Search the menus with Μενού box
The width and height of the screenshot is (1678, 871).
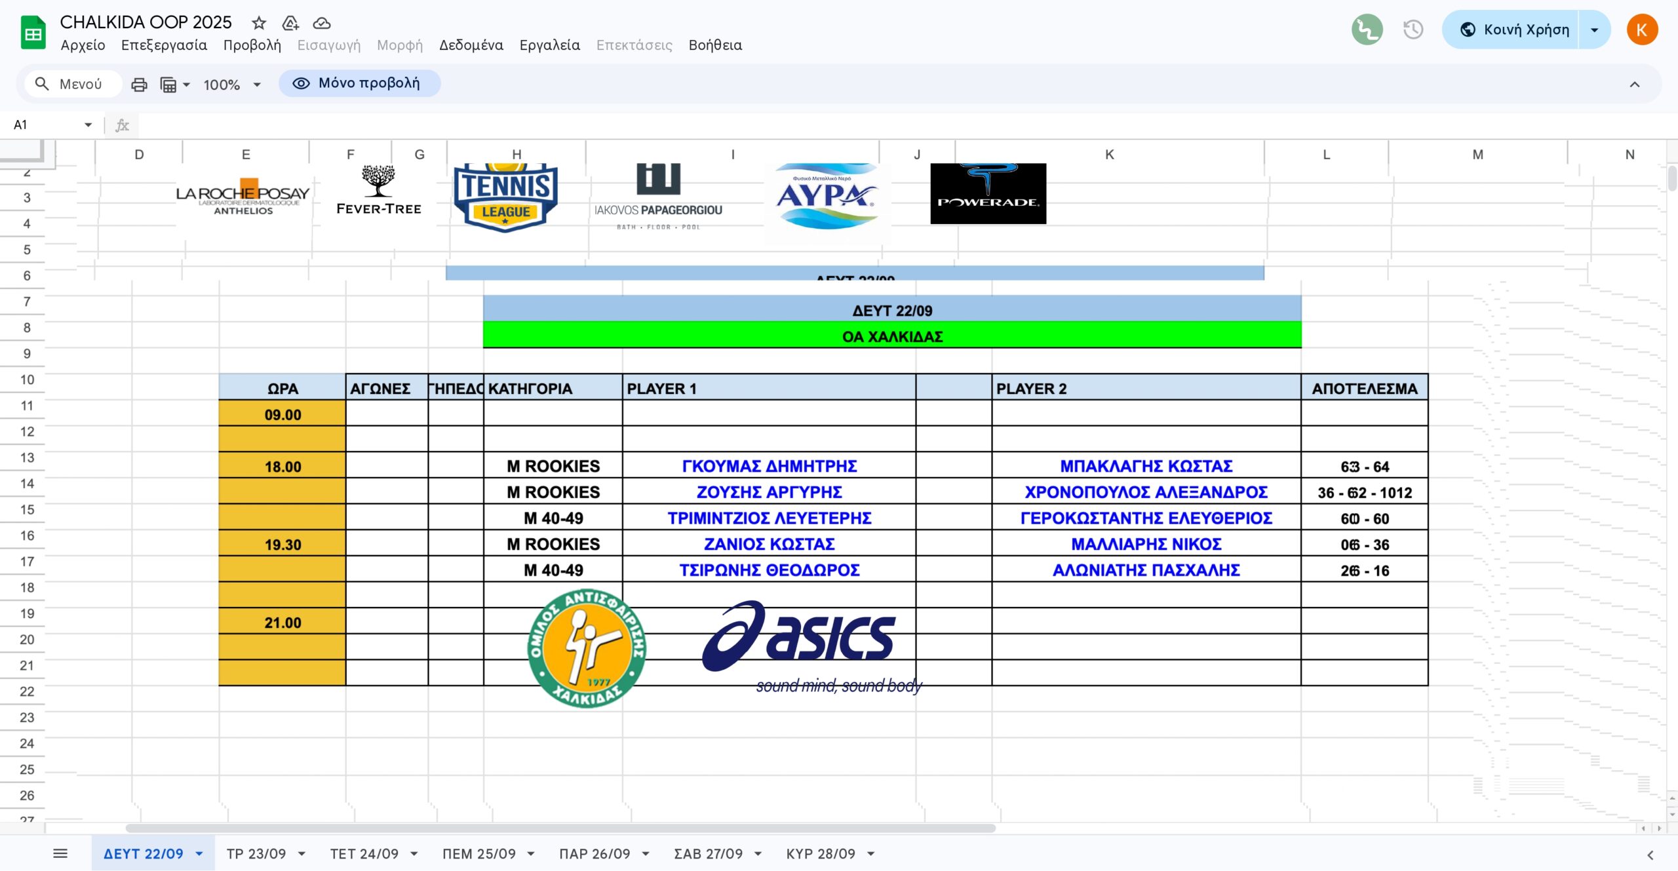point(73,84)
